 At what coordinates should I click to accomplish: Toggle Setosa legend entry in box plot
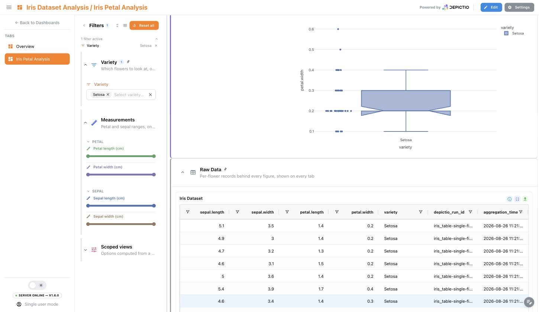click(x=514, y=33)
